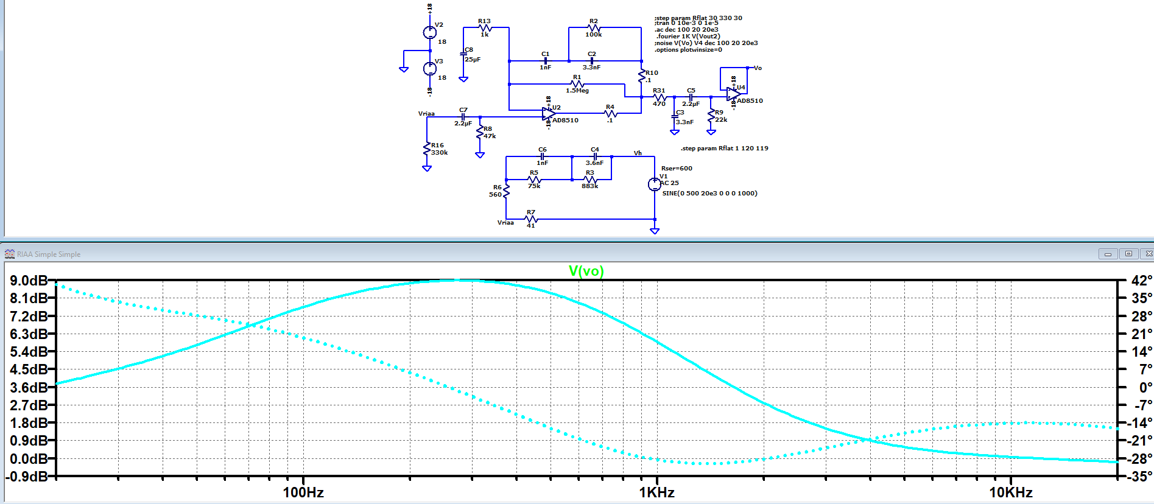Click the ;tran 0 10e-3 0 1e-5 comment
1154x504 pixels.
tap(686, 23)
